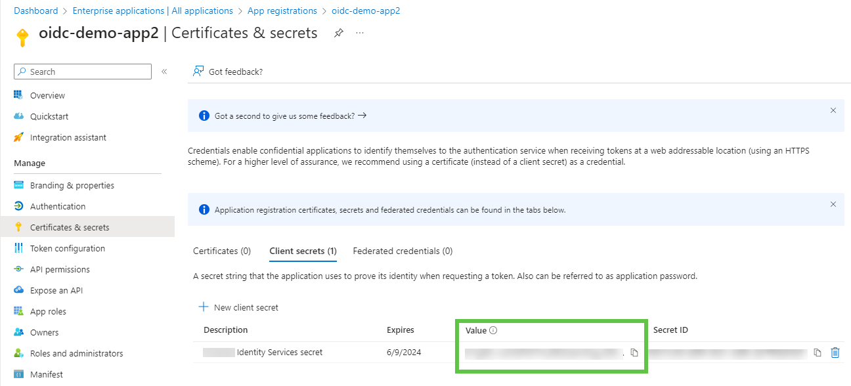The width and height of the screenshot is (851, 386).
Task: Dismiss the feedback banner
Action: coord(833,110)
